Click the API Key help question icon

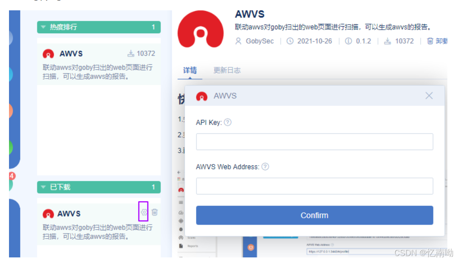point(228,122)
